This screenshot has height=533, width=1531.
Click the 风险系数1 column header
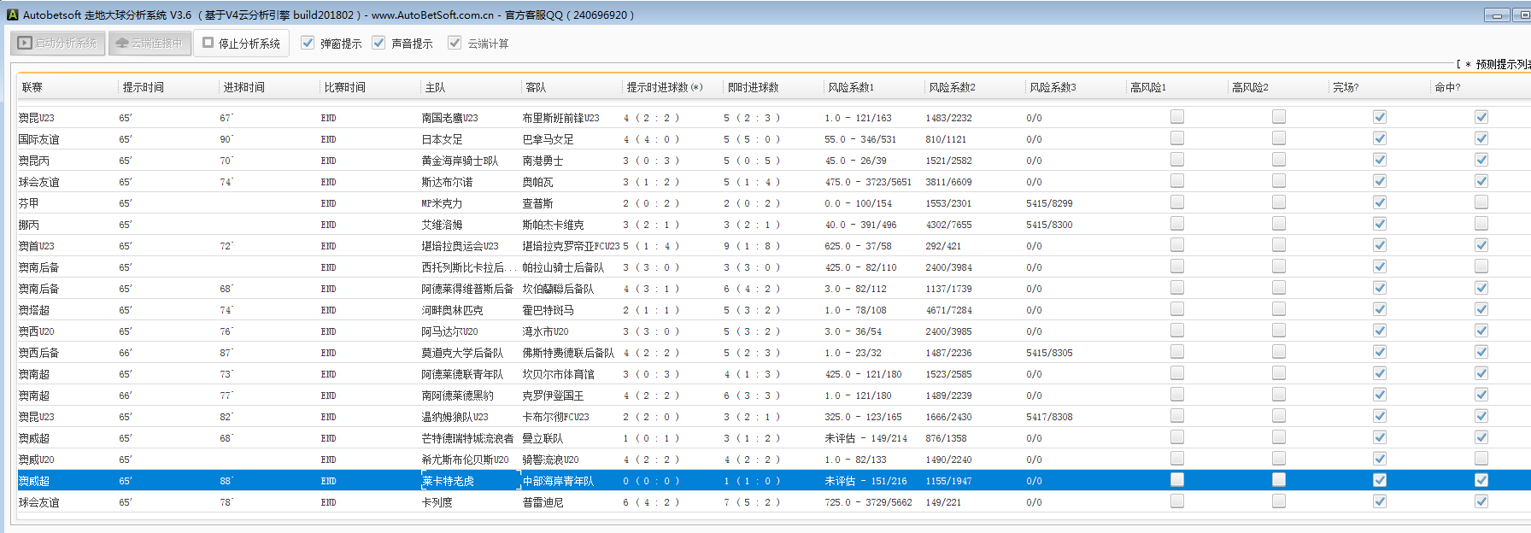click(851, 87)
